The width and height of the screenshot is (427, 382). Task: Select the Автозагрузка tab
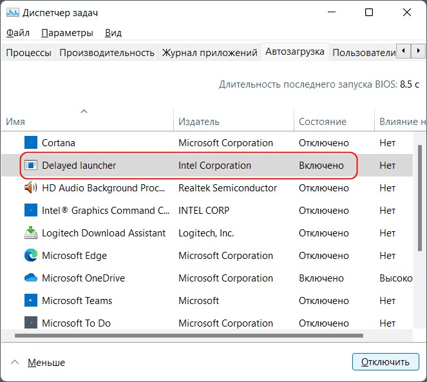tap(295, 52)
